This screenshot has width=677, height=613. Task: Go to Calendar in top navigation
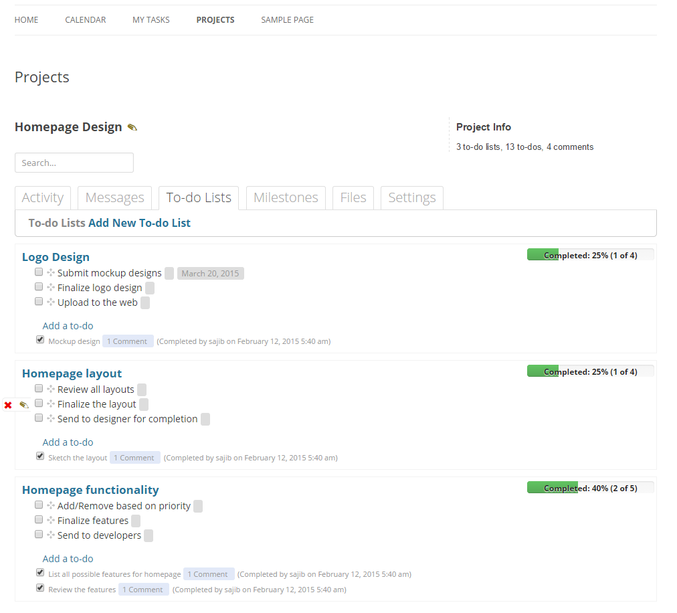coord(86,20)
